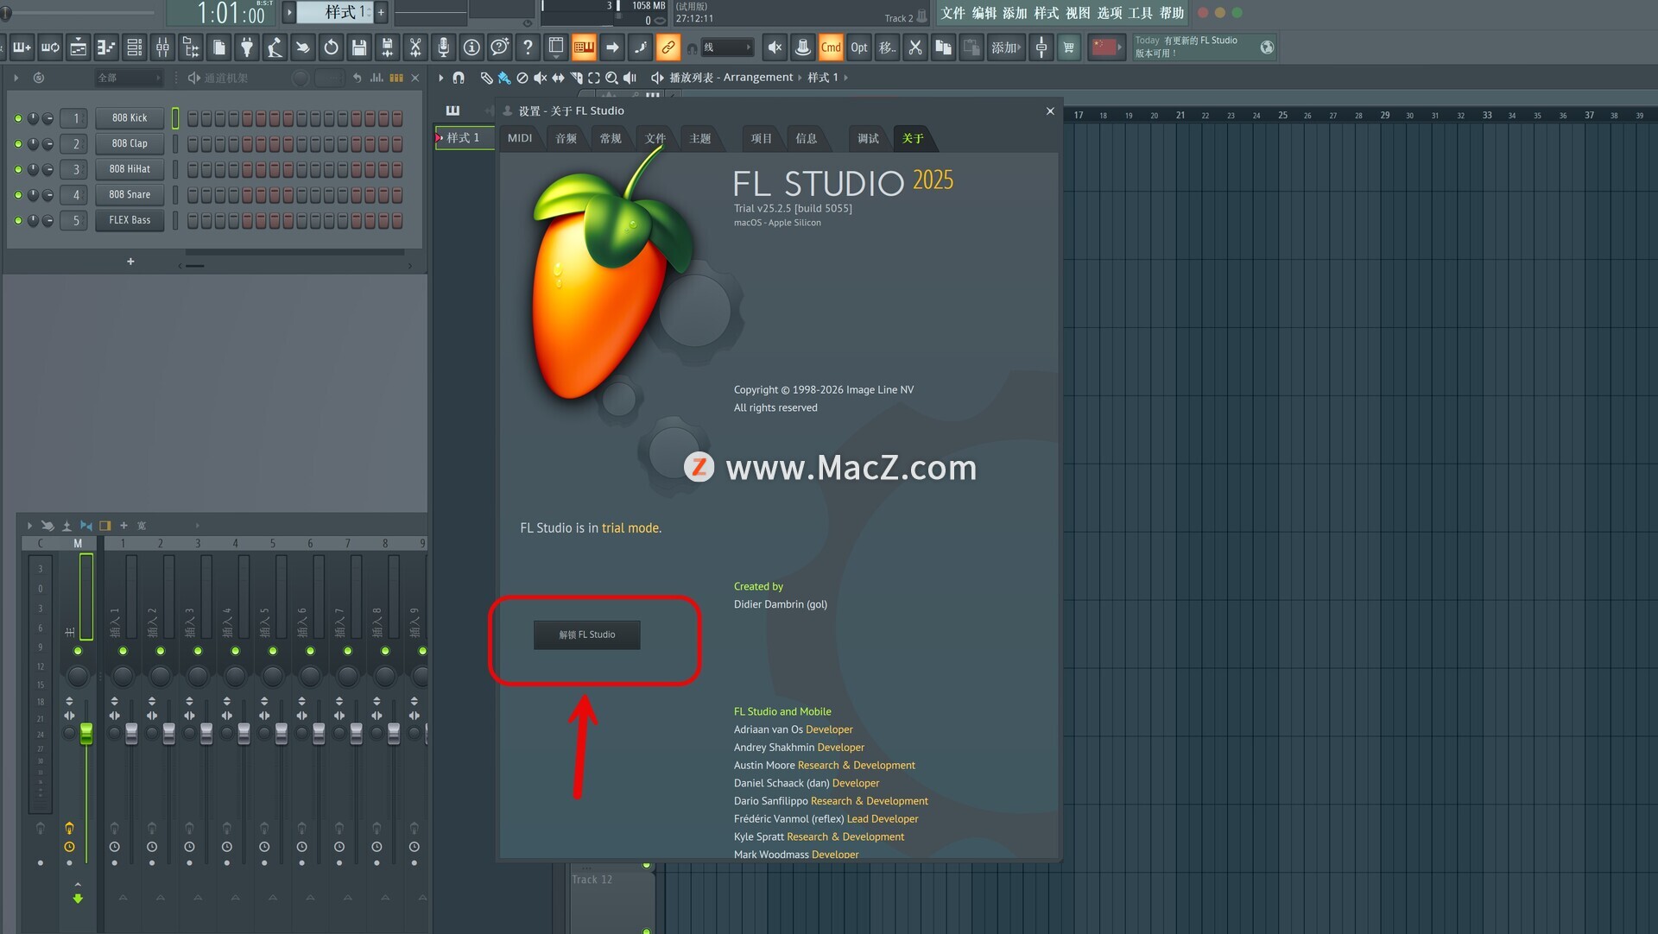Click the FLEX Bass channel button
Image resolution: width=1658 pixels, height=934 pixels.
coord(130,220)
